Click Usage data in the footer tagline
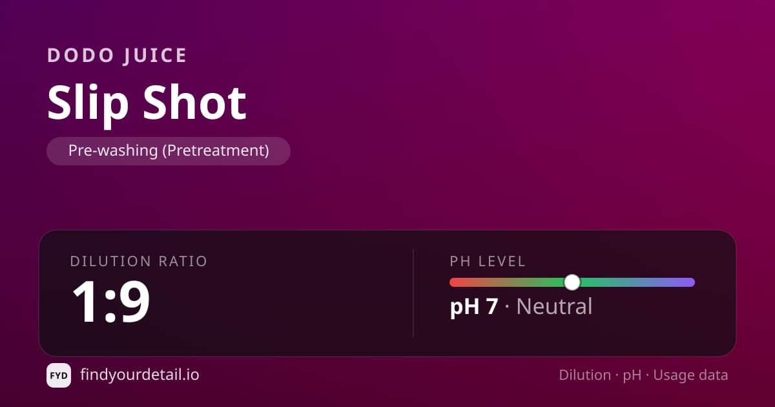The width and height of the screenshot is (775, 407). click(x=690, y=375)
